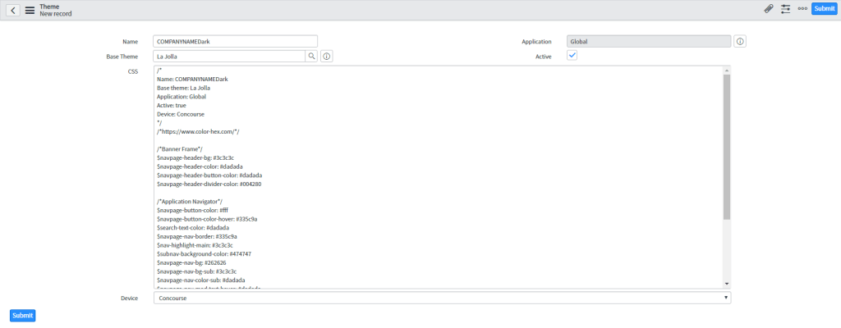
Task: Click the Name field with COMPANYNAMEDark
Action: (x=235, y=41)
